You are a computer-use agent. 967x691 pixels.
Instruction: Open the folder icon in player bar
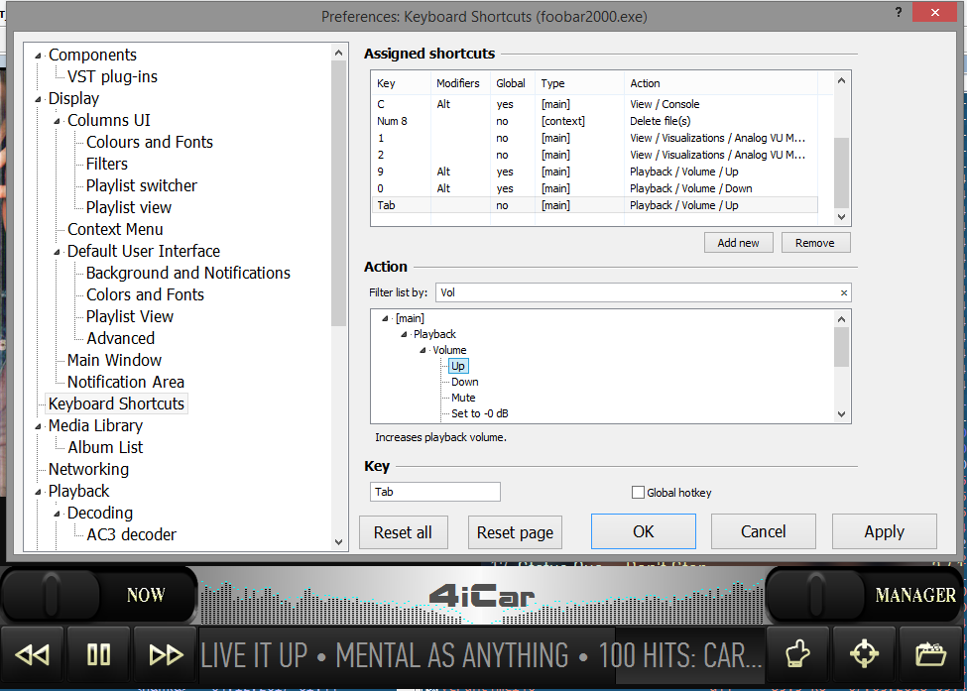pos(930,654)
